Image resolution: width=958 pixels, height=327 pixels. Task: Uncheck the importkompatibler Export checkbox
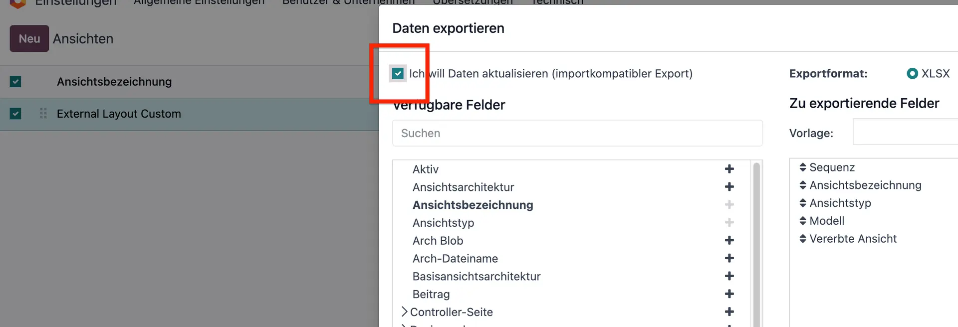click(398, 73)
